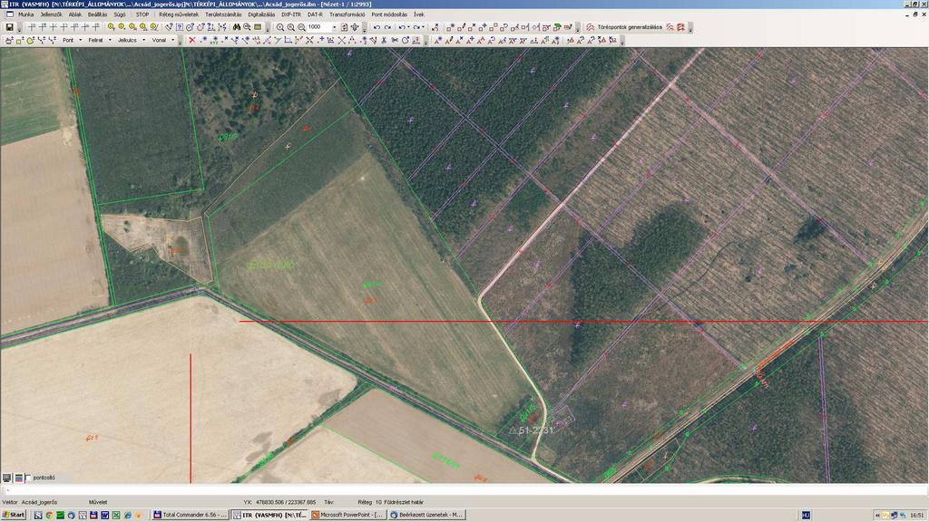
Task: Click the Töréspontok generalizálása icon
Action: tap(590, 27)
